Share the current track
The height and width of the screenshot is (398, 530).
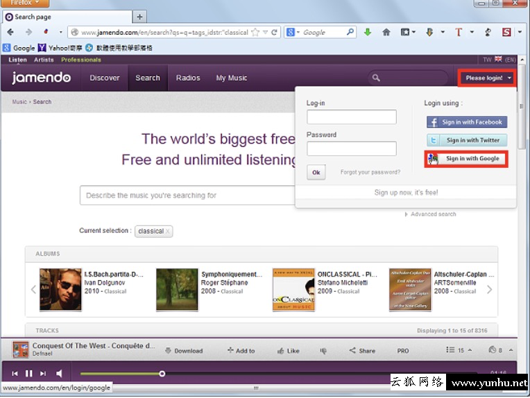362,351
